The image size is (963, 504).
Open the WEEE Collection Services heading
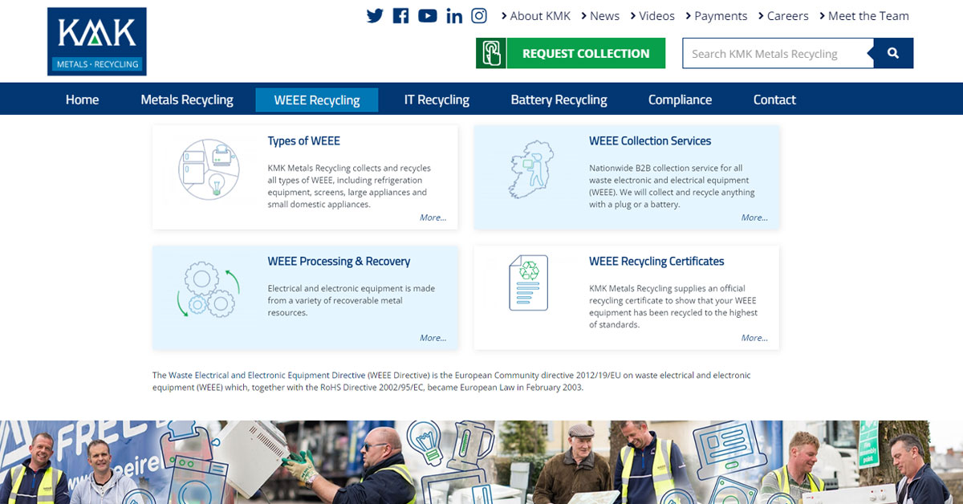(x=650, y=140)
